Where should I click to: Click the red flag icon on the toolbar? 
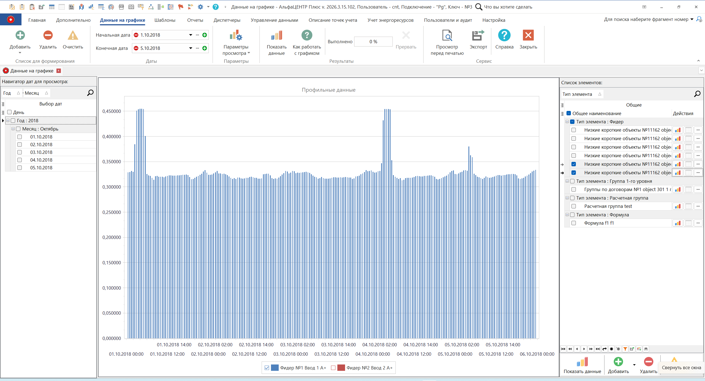tap(180, 7)
